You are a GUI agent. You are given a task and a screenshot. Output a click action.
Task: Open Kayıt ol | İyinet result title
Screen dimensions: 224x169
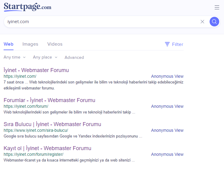coord(47,148)
